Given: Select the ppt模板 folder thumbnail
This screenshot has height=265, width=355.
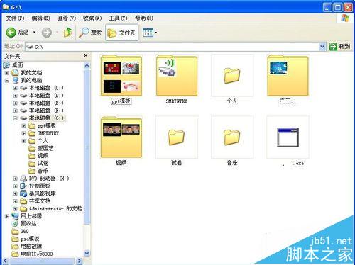Looking at the screenshot, I should (121, 76).
